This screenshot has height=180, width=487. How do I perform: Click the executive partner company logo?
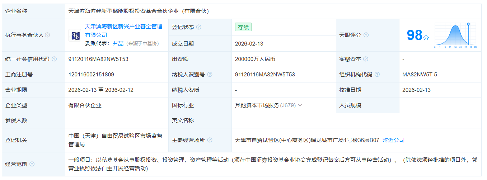(75, 35)
